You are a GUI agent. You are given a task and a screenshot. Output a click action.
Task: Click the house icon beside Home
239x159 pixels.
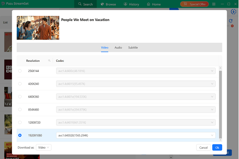coord(149,4)
